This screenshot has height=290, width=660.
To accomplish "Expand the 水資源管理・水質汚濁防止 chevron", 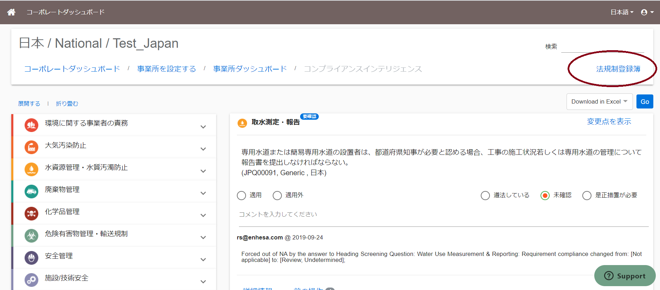I will [203, 171].
